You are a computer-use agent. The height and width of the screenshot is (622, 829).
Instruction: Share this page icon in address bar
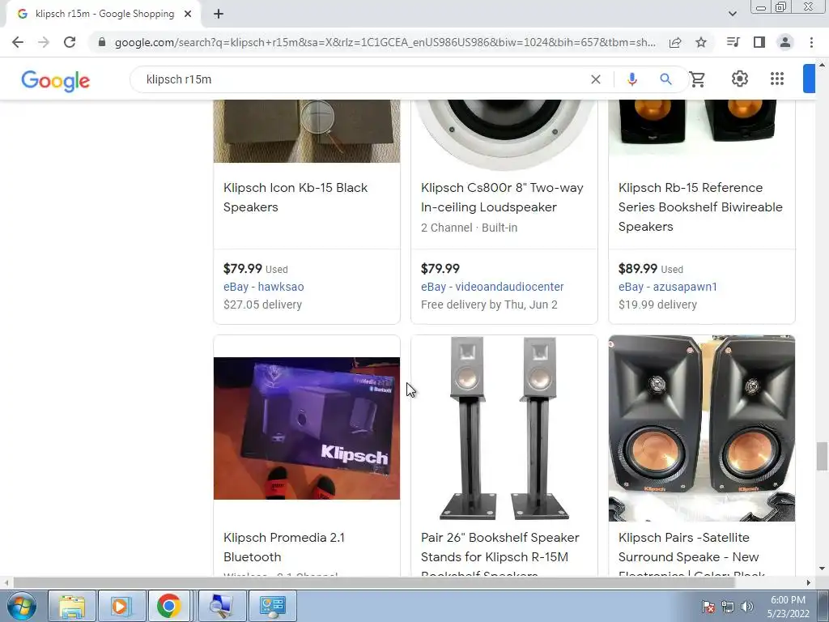[x=675, y=42]
